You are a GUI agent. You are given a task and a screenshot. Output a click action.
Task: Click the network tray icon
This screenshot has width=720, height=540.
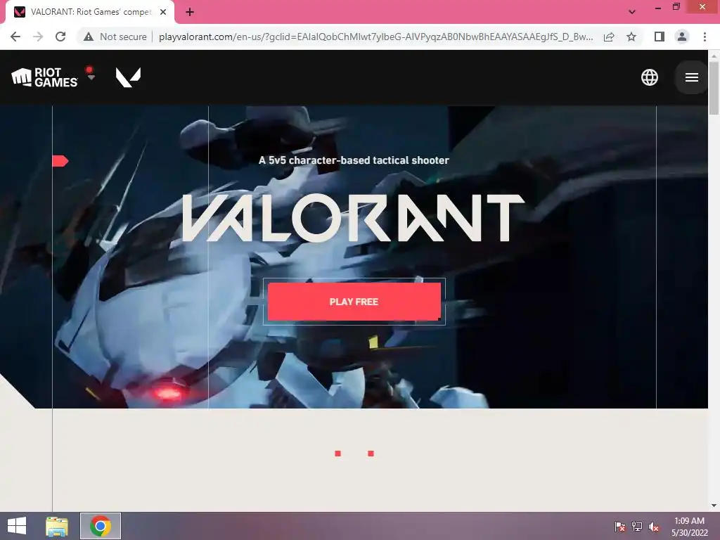coord(637,526)
